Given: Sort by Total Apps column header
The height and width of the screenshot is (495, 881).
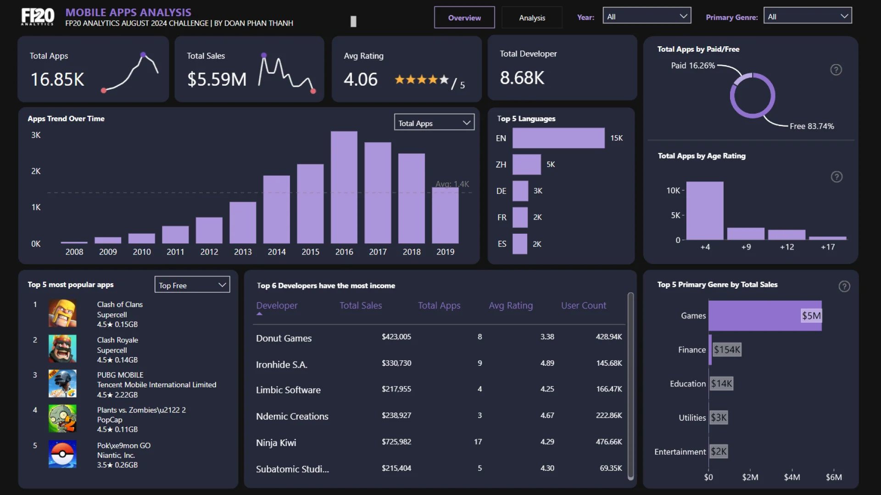Looking at the screenshot, I should coord(439,305).
